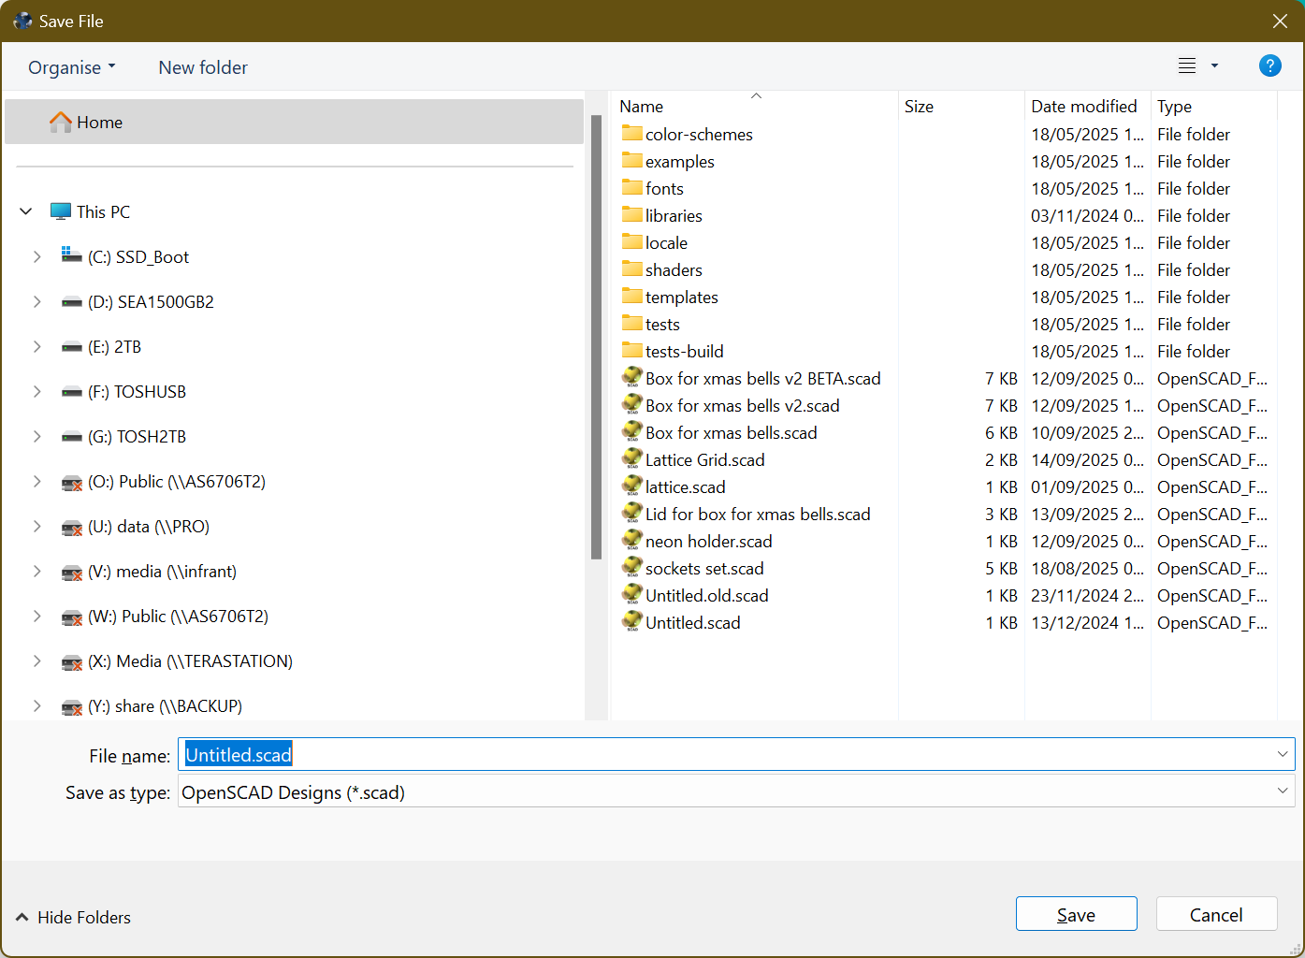1305x958 pixels.
Task: Click inside the File name input field
Action: [561, 754]
